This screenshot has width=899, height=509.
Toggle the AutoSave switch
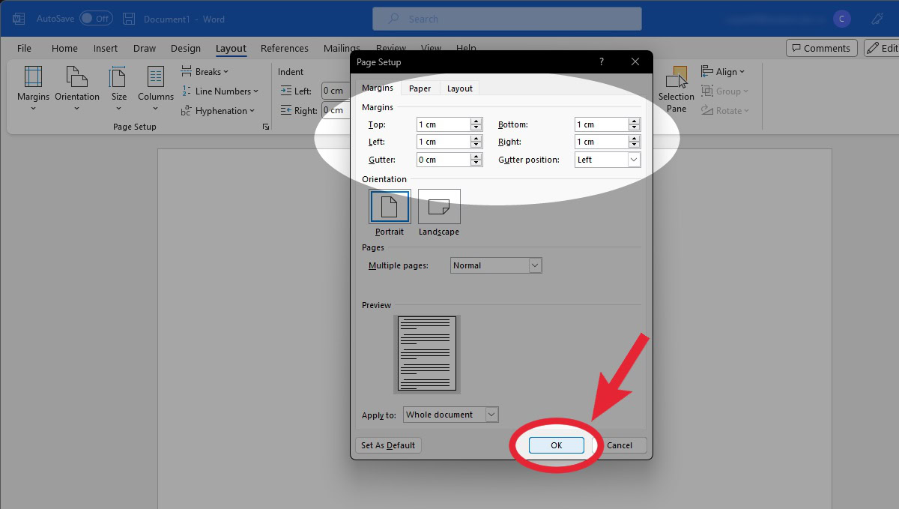click(96, 19)
